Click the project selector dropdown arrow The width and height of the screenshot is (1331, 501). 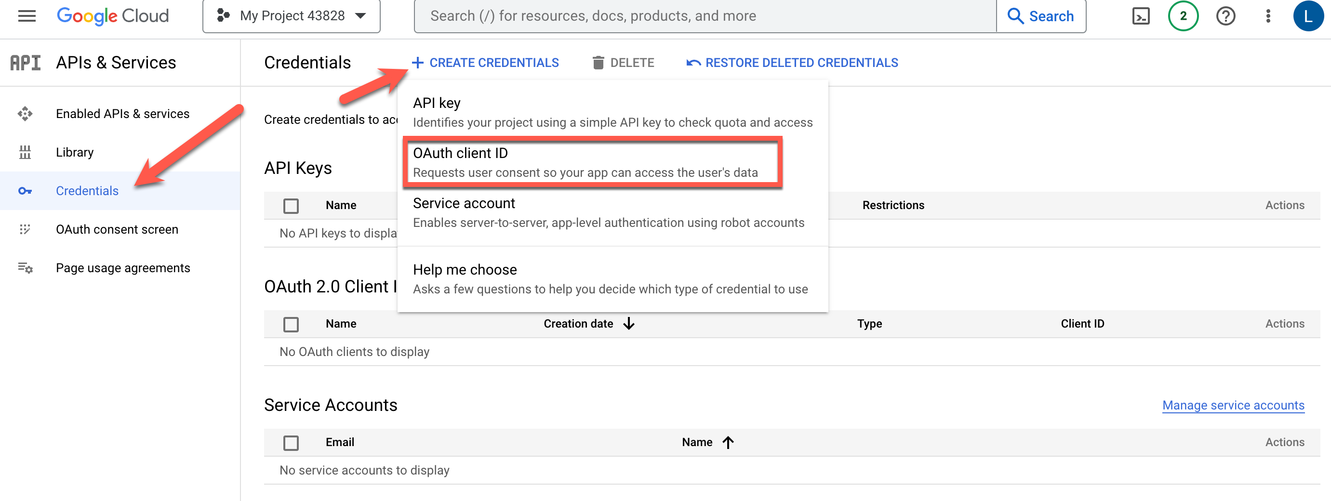tap(360, 16)
